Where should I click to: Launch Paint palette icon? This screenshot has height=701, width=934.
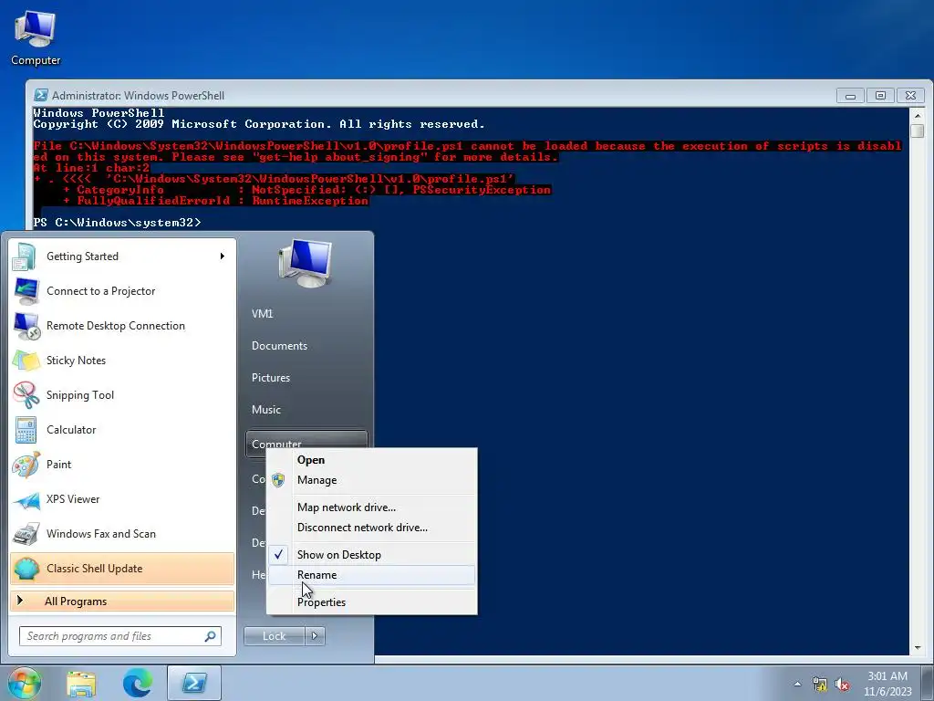pyautogui.click(x=26, y=465)
